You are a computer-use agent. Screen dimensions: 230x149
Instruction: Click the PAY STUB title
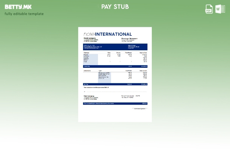click(x=115, y=7)
